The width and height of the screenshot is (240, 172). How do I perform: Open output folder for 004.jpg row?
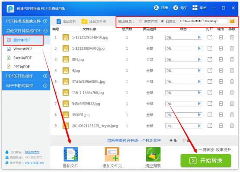click(x=221, y=59)
